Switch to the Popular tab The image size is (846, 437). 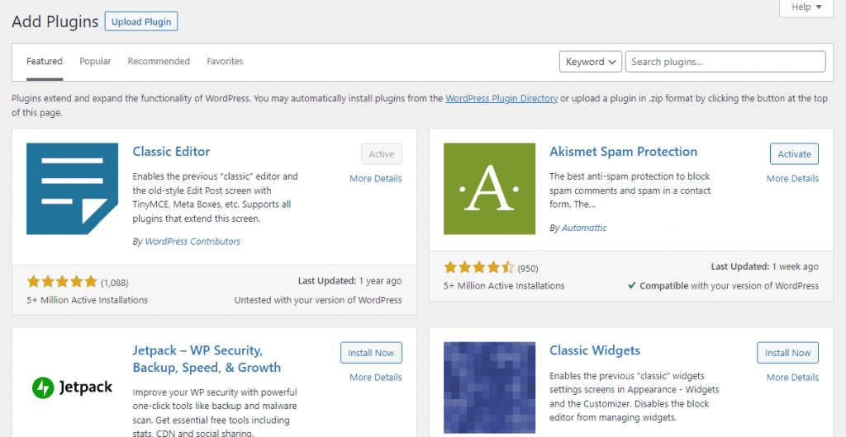click(96, 61)
